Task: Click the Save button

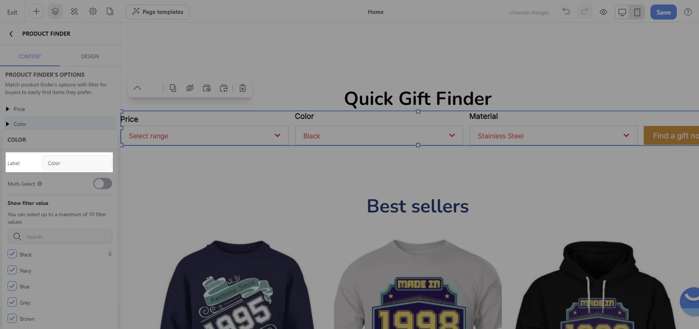Action: 663,12
